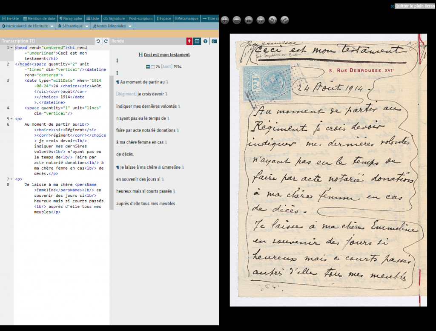The height and width of the screenshot is (331, 436).
Task: Click the pilcrow before 'Au moment de partir'
Action: pos(118,82)
